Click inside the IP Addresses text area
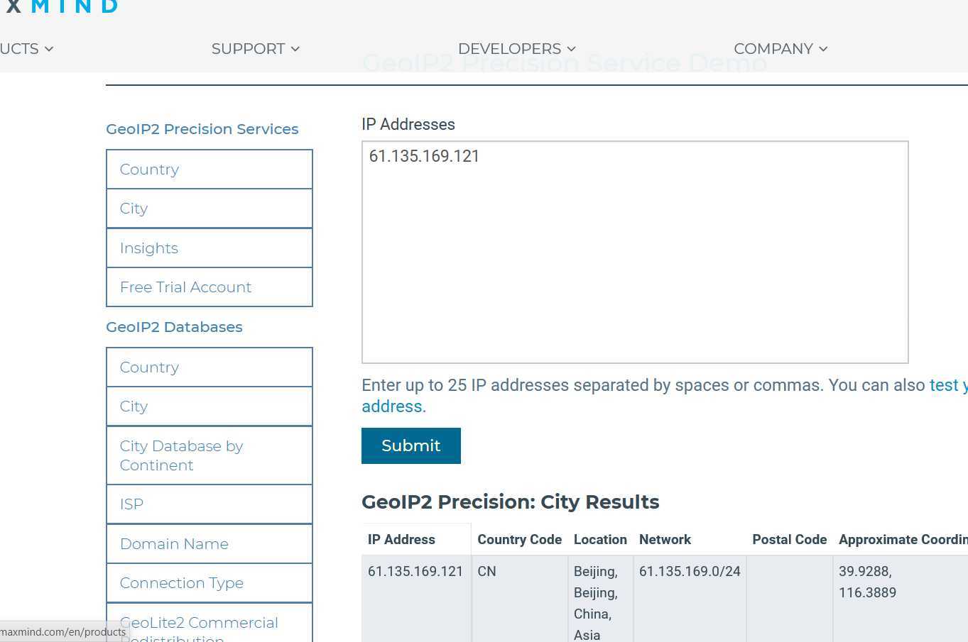Viewport: 968px width, 642px height. click(635, 253)
